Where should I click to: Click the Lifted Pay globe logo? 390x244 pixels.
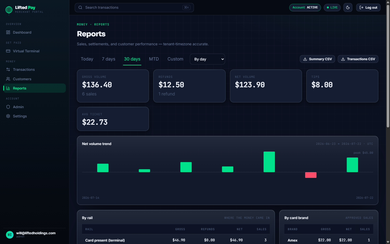[x=9, y=10]
